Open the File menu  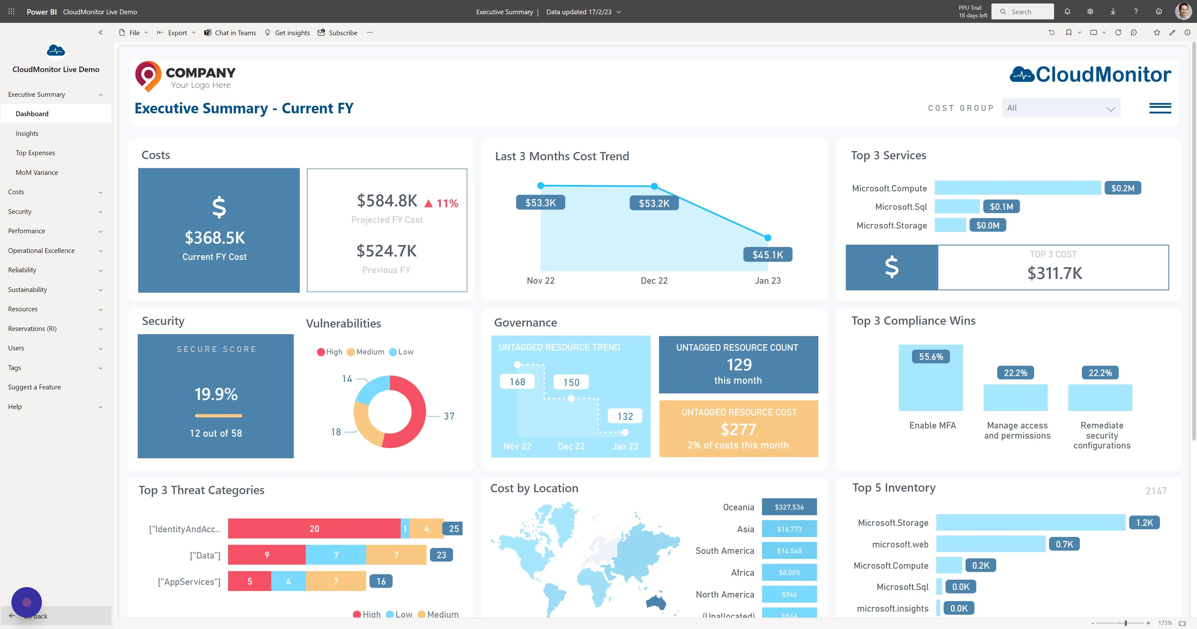[x=134, y=32]
